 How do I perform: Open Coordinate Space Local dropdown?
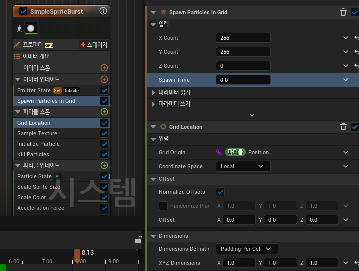(243, 166)
